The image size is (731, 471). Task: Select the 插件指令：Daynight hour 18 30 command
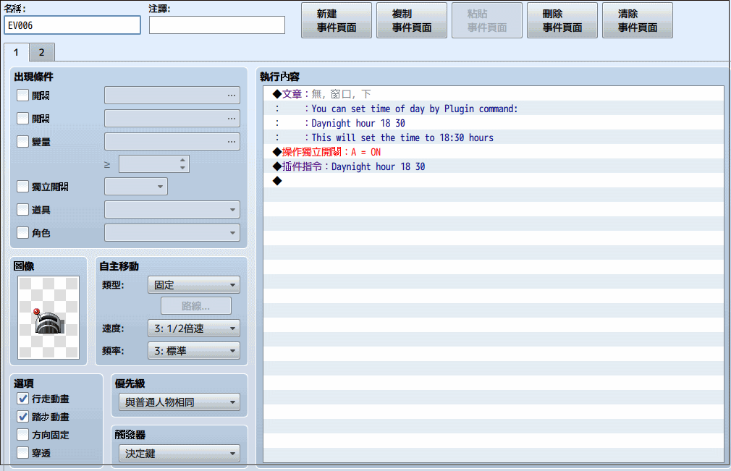pos(493,166)
